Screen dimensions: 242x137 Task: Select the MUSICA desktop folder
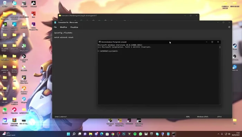(5, 79)
